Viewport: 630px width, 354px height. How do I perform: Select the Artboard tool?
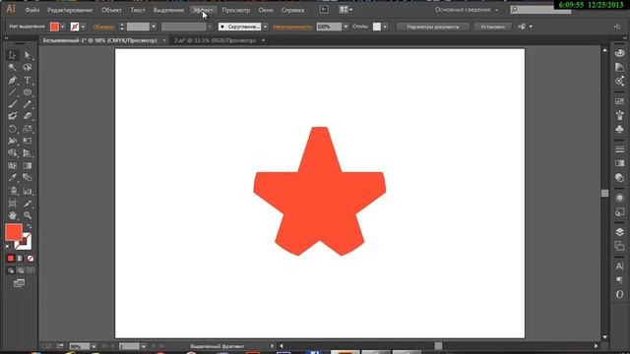(x=12, y=204)
